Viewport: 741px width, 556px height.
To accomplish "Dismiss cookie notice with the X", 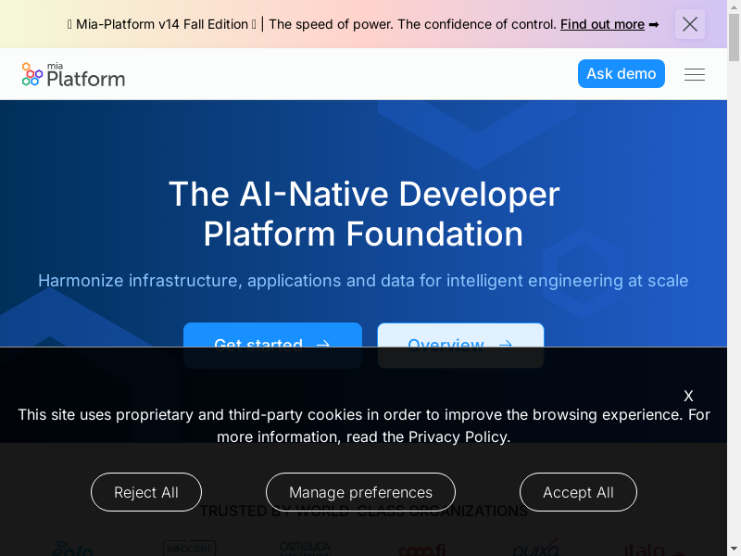I will [688, 396].
